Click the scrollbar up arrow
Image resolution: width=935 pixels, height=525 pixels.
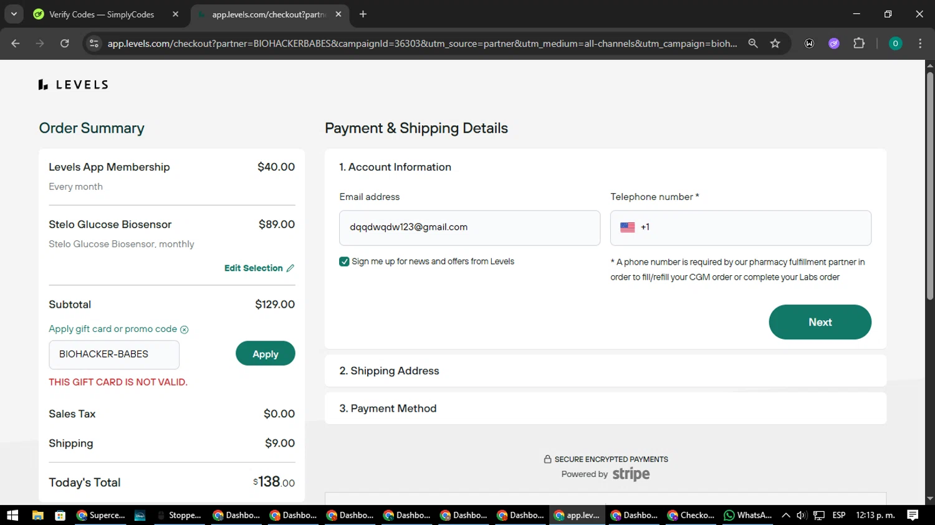(x=930, y=65)
